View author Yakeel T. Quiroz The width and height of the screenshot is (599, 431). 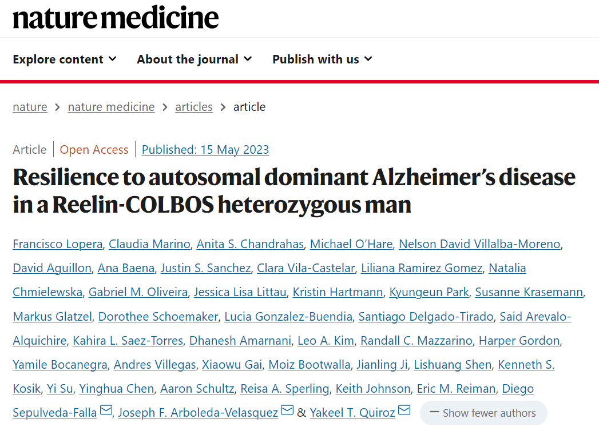click(x=353, y=413)
